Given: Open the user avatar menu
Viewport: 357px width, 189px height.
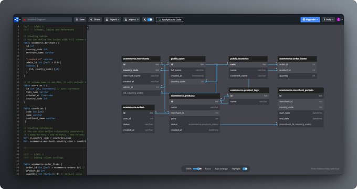Looking at the screenshot, I should (x=340, y=19).
